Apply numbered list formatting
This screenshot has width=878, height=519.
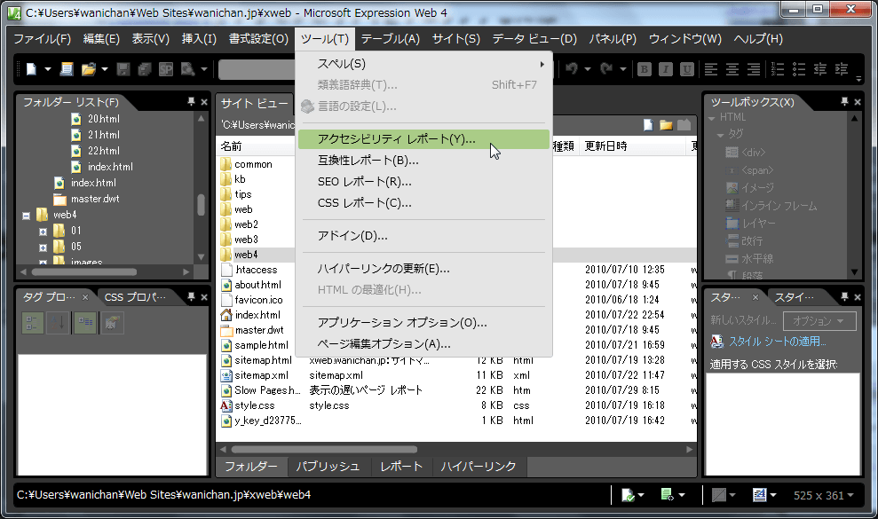(x=777, y=69)
